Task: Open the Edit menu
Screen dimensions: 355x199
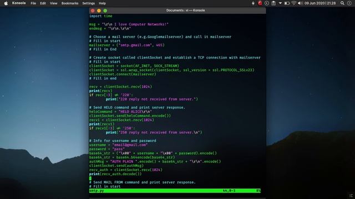Action: point(43,3)
